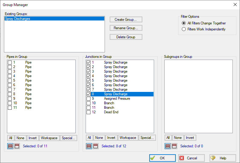Select 'Filters Work Independently' radio option
Screen dimensions: 240x163
click(184, 29)
